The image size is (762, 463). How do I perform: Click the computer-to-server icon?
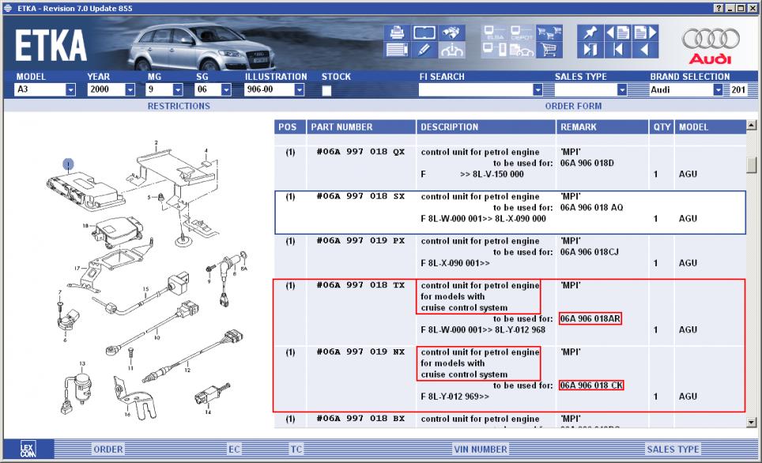[495, 50]
